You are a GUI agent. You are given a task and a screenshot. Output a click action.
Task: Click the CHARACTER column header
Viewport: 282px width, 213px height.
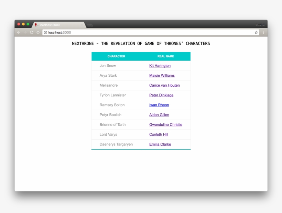(116, 56)
